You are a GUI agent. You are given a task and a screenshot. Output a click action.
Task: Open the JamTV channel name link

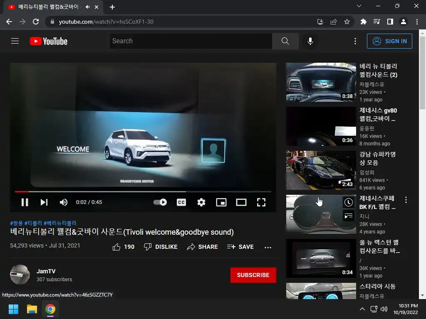point(46,271)
